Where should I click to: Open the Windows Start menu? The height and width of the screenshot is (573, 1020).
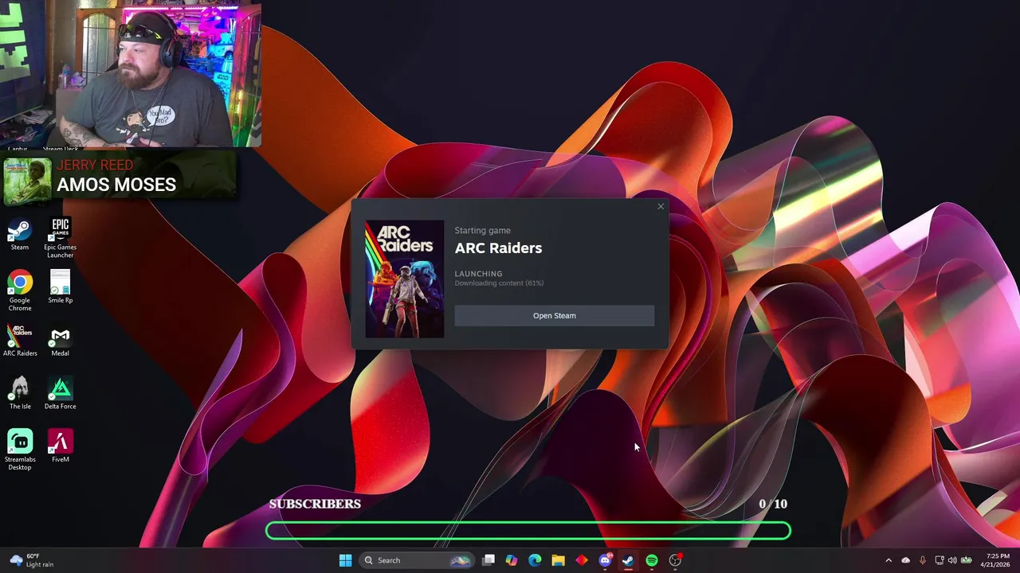click(x=345, y=560)
